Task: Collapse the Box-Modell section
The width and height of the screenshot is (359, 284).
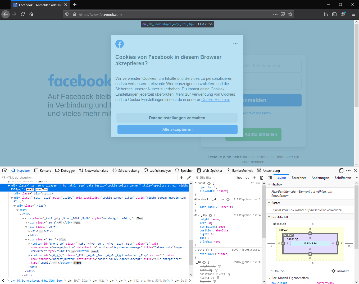Action: coord(269,217)
